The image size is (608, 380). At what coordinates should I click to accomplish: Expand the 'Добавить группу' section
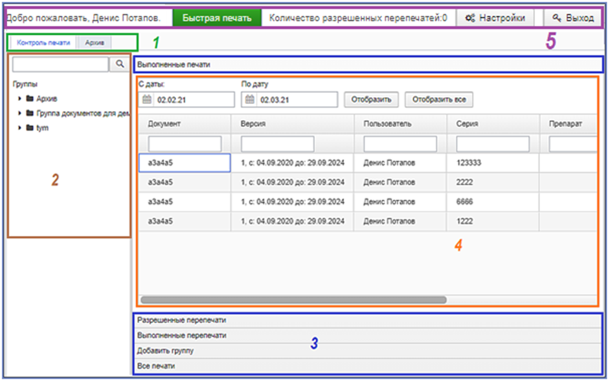[x=368, y=351]
